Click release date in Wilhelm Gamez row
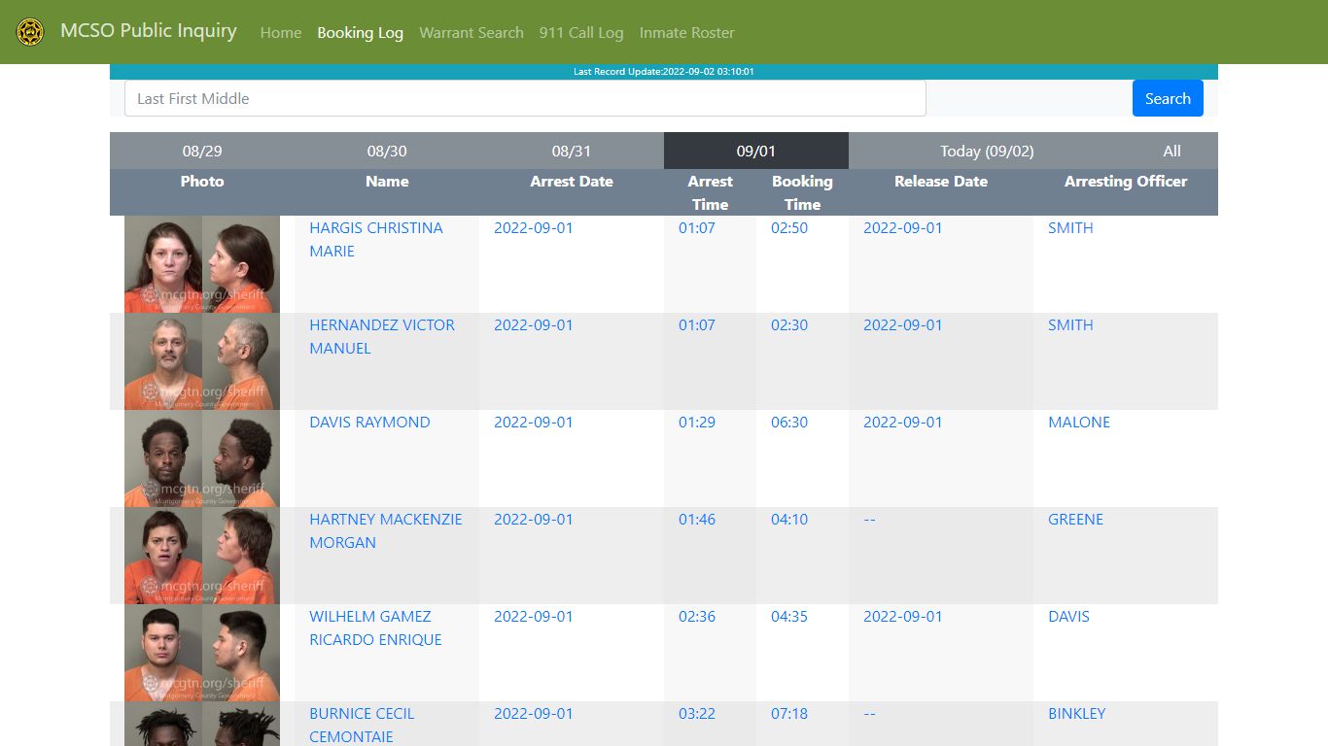This screenshot has width=1328, height=746. coord(903,616)
